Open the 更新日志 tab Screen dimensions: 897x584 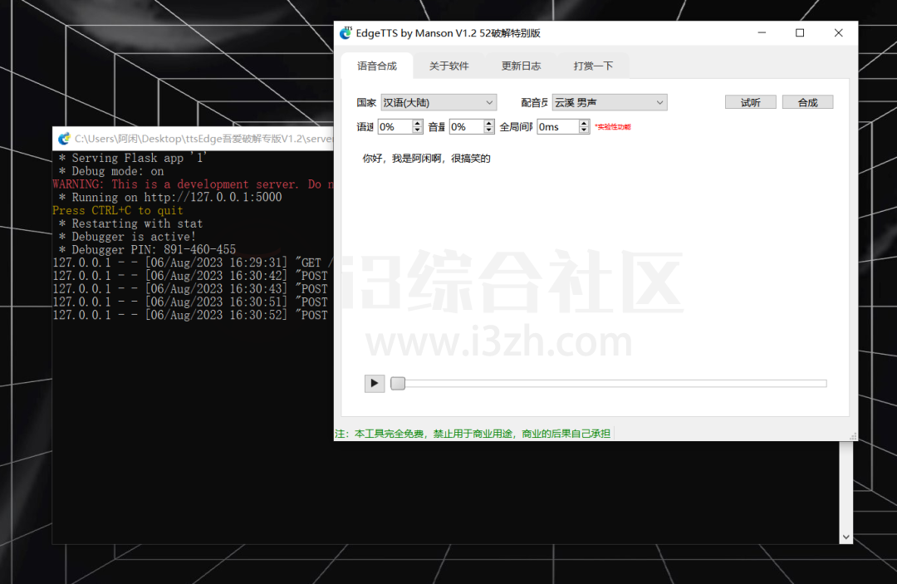click(521, 66)
